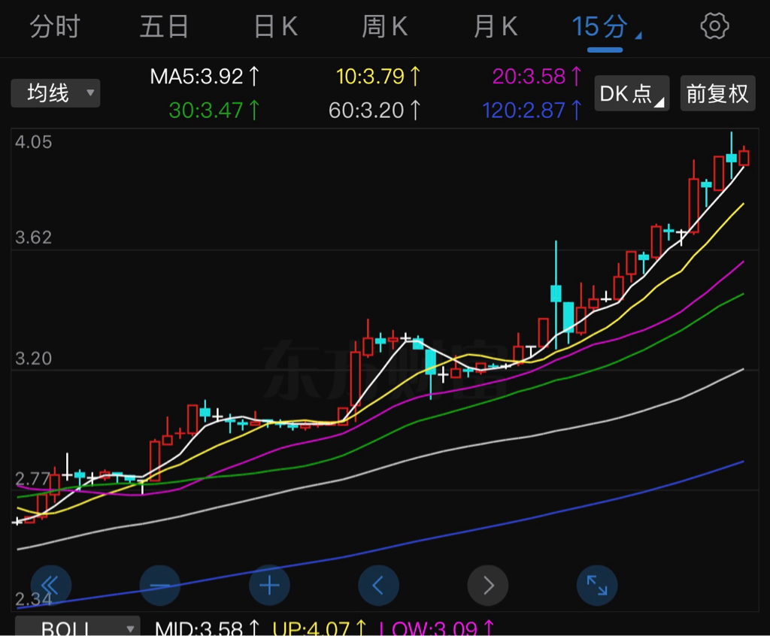This screenshot has height=636, width=770.
Task: Select the magenta 20:3.58 average value
Action: pos(537,77)
